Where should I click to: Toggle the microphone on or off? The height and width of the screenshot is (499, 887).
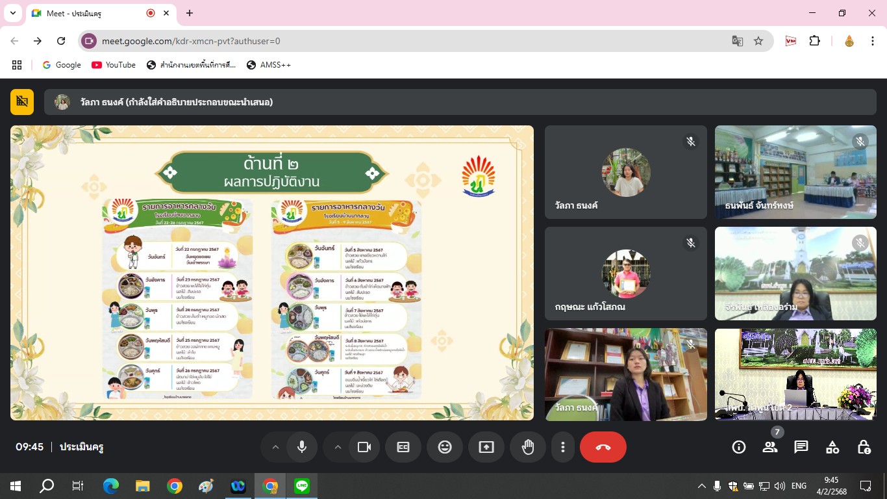click(x=302, y=447)
